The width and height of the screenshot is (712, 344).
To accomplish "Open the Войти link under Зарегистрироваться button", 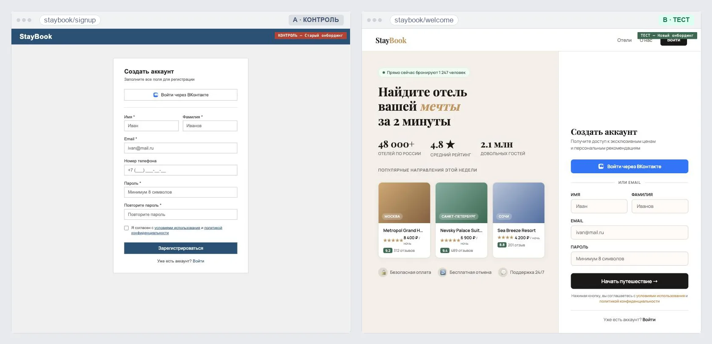I will (199, 261).
